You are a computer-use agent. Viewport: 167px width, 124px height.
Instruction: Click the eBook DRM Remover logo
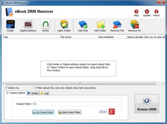click(x=9, y=12)
